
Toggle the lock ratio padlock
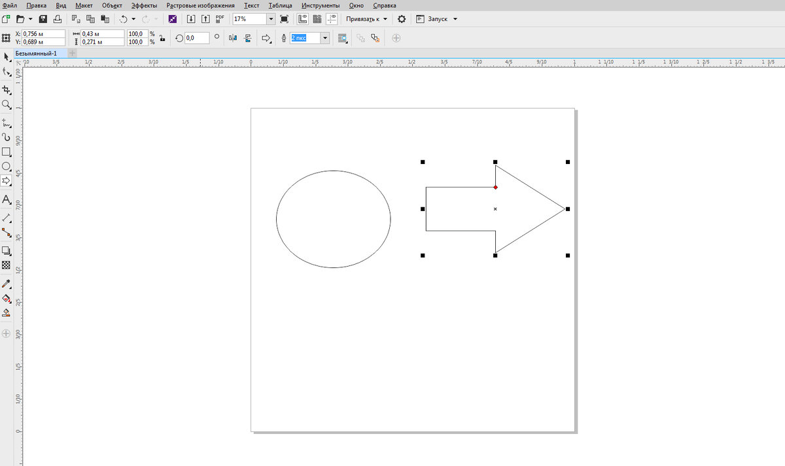(161, 38)
